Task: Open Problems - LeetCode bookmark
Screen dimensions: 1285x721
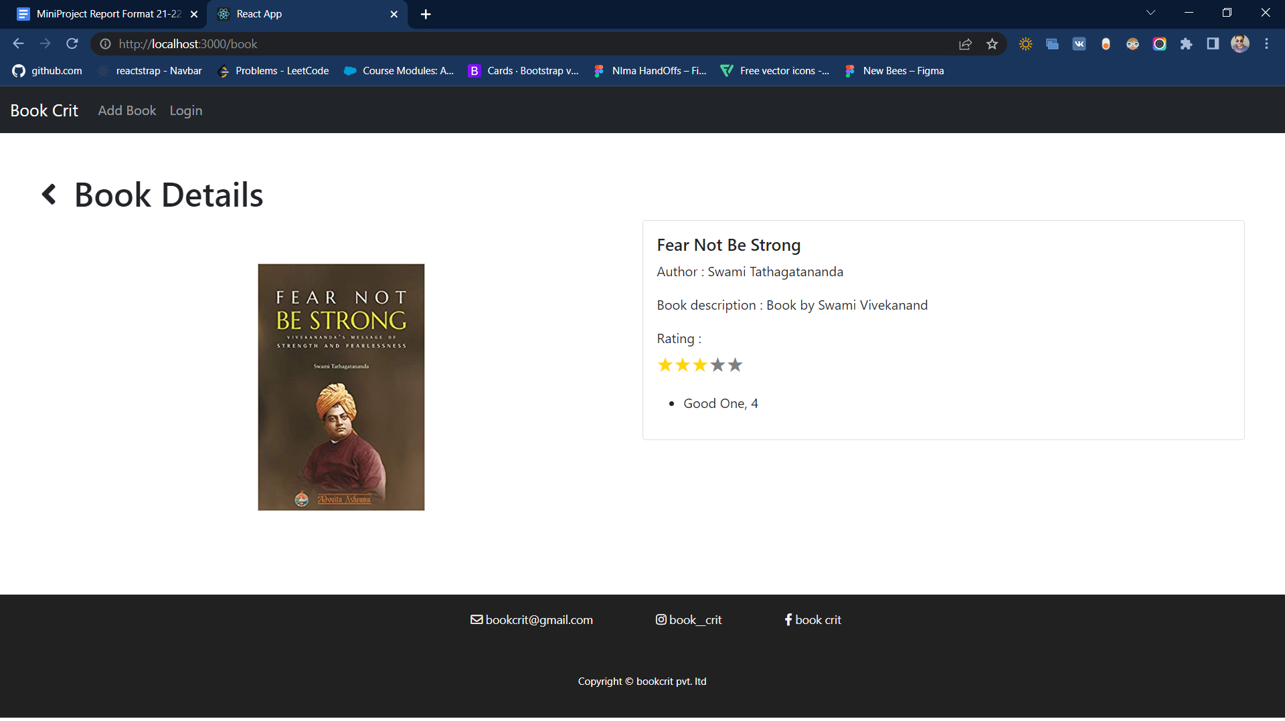Action: 273,71
